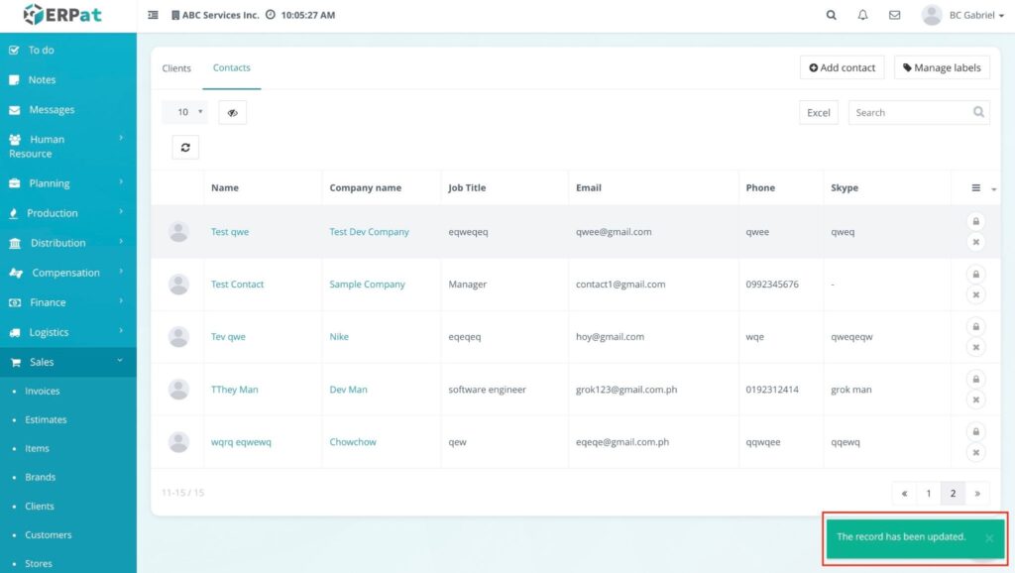This screenshot has height=573, width=1015.
Task: Toggle sidebar with the hamburger menu icon
Action: click(x=153, y=16)
